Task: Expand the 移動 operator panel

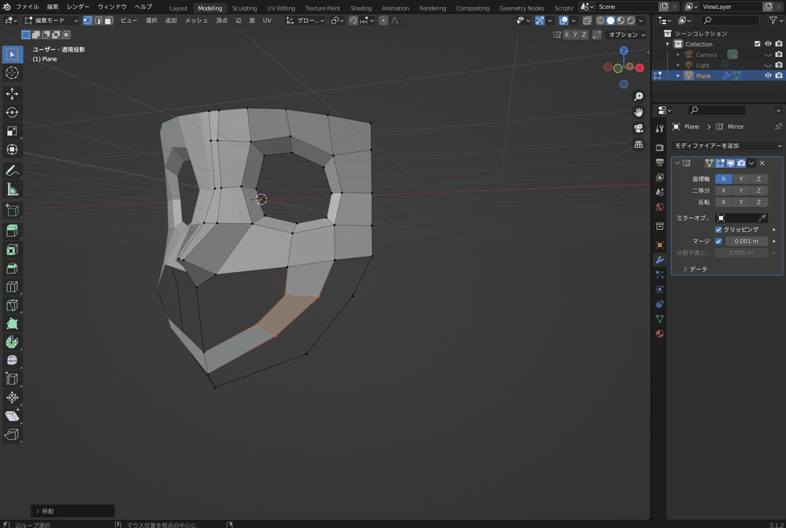Action: [73, 511]
